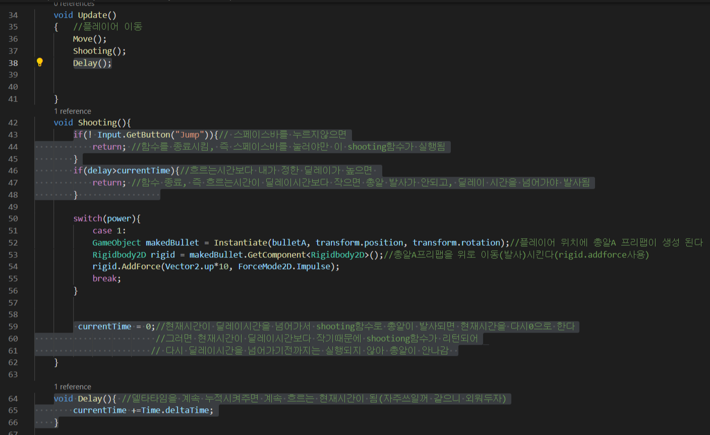
Task: Click line number 66 in the gutter
Action: (x=13, y=422)
